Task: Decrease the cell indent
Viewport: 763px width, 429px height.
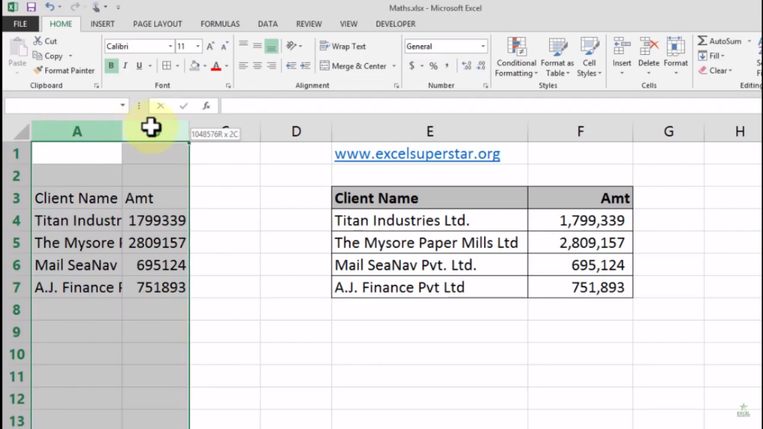Action: 291,66
